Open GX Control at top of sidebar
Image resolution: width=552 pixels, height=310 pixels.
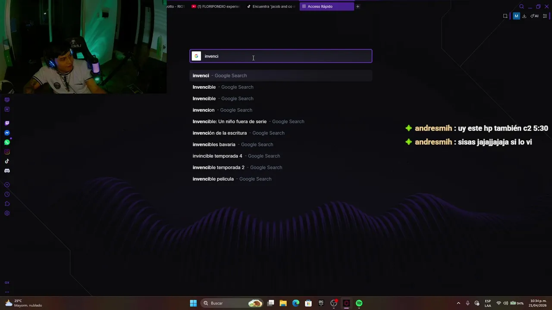click(7, 99)
